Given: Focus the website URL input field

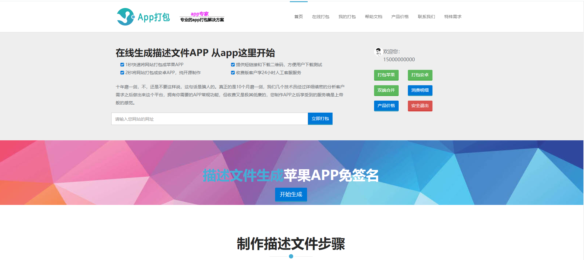Looking at the screenshot, I should pos(209,119).
